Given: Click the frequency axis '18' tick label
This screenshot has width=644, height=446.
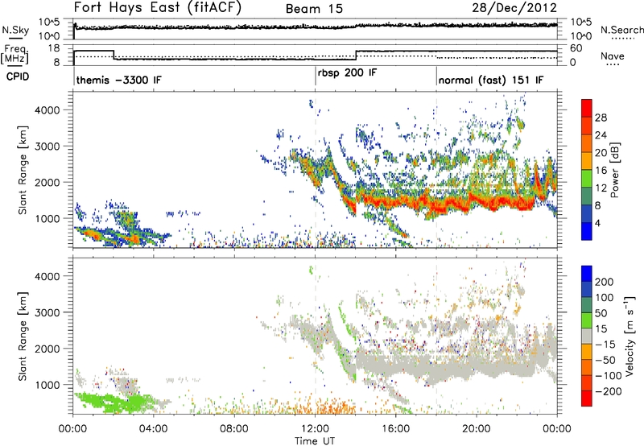Looking at the screenshot, I should pyautogui.click(x=53, y=48).
